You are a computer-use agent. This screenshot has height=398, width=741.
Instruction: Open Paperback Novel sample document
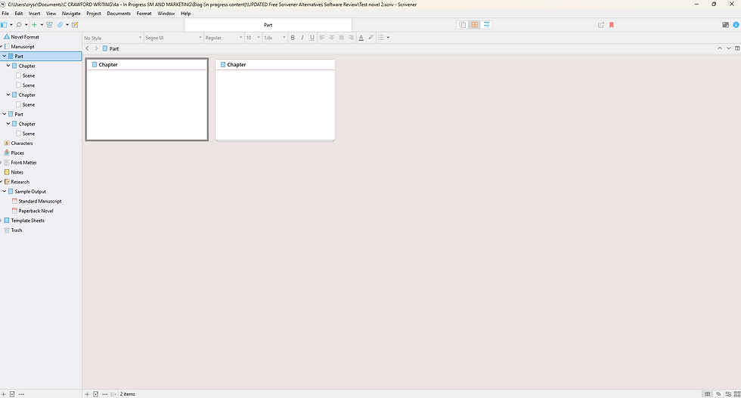(x=36, y=211)
